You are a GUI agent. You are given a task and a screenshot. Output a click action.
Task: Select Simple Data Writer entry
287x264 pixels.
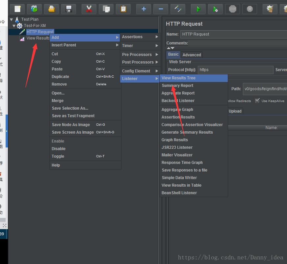tap(194, 178)
